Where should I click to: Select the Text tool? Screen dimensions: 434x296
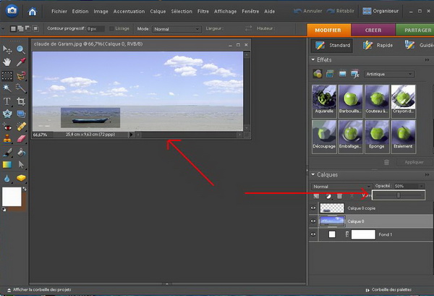pos(7,101)
